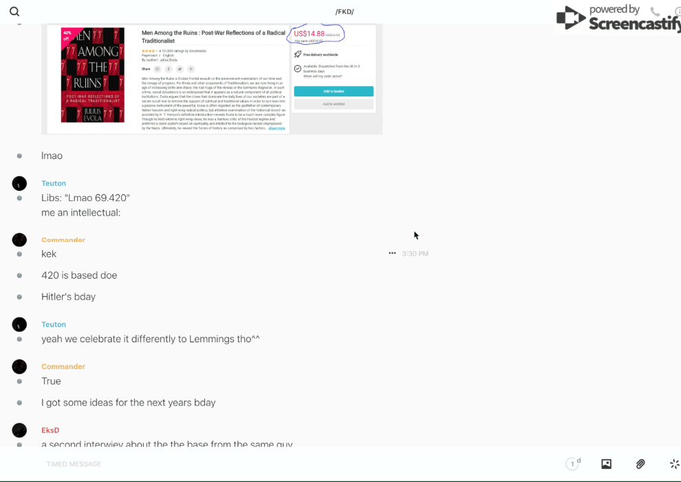681x482 pixels.
Task: Click Teuton's avatar below the 'lmao' message
Action: click(19, 183)
